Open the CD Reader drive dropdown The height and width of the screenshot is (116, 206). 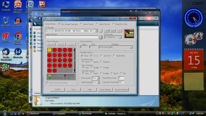pyautogui.click(x=97, y=31)
